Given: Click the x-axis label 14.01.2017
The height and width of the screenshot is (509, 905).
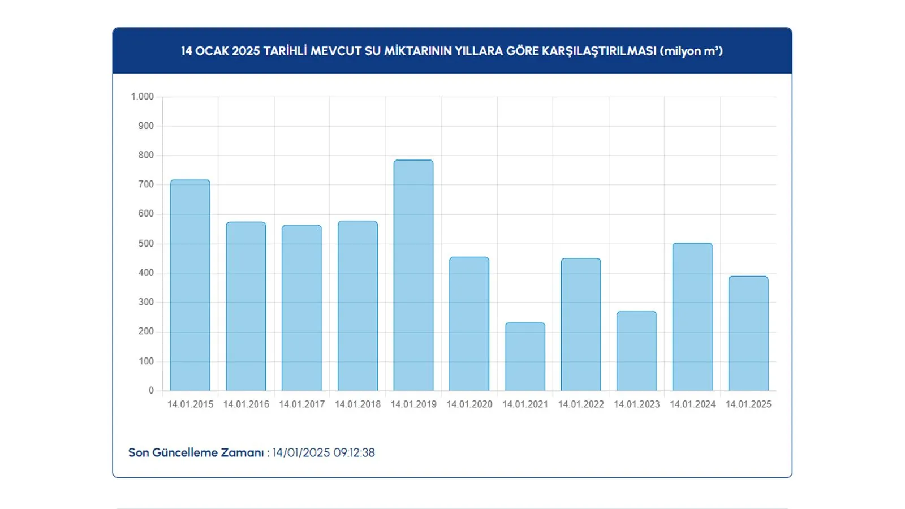Looking at the screenshot, I should click(x=301, y=404).
